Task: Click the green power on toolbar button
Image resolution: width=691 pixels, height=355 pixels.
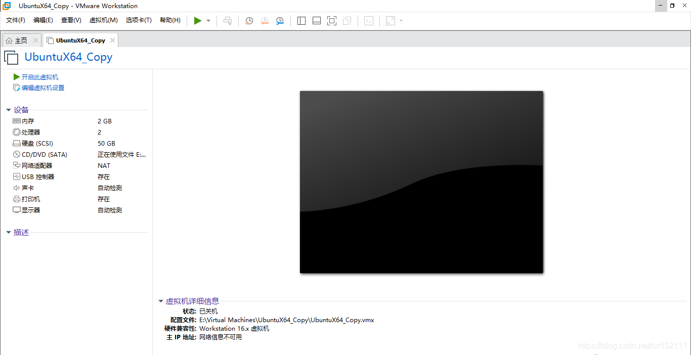Action: click(198, 21)
